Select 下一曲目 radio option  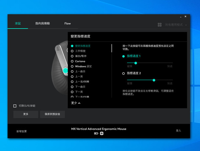[72, 87]
